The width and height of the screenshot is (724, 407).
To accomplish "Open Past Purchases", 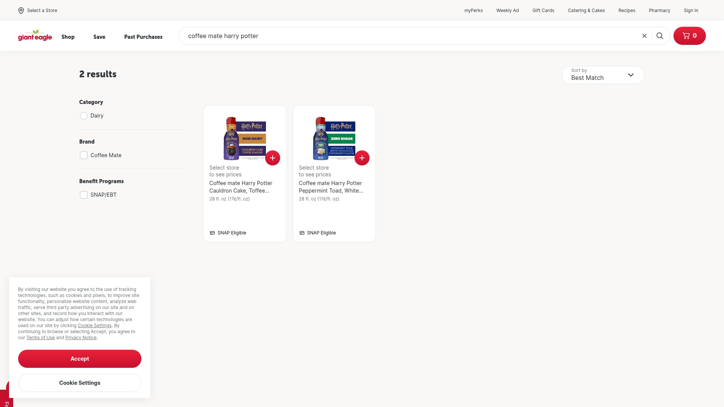I will 143,37.
